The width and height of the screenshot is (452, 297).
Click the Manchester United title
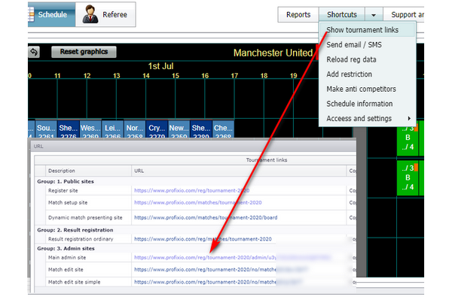point(273,53)
